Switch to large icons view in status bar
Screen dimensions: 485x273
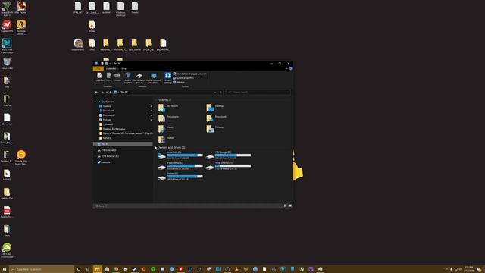pos(289,206)
